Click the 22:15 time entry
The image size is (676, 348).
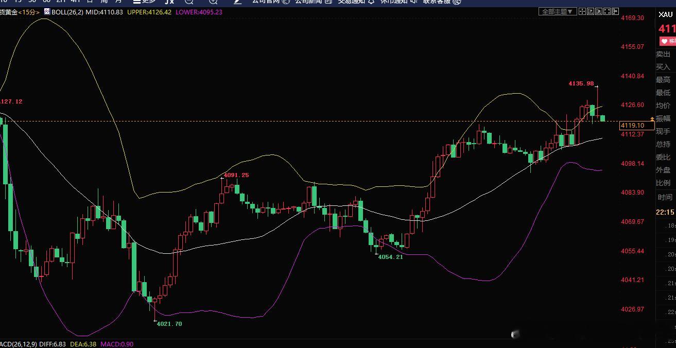click(665, 212)
